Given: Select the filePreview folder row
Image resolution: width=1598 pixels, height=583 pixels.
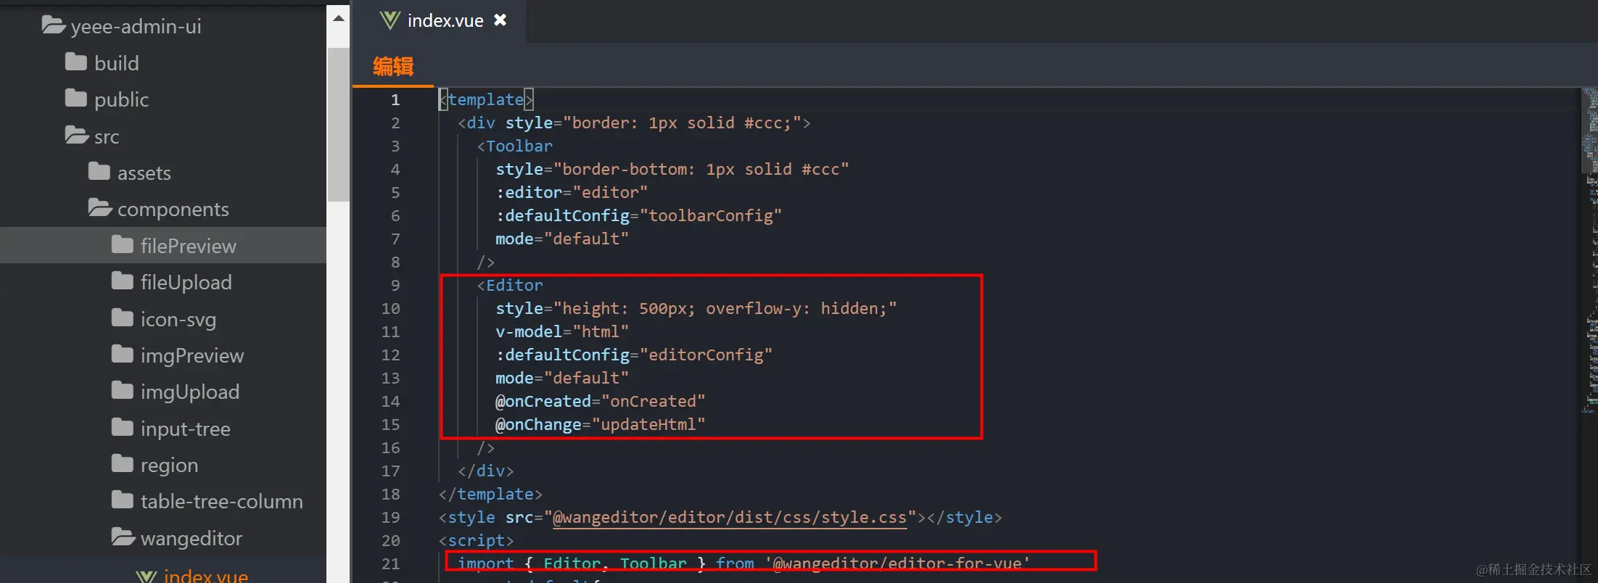Looking at the screenshot, I should [163, 245].
